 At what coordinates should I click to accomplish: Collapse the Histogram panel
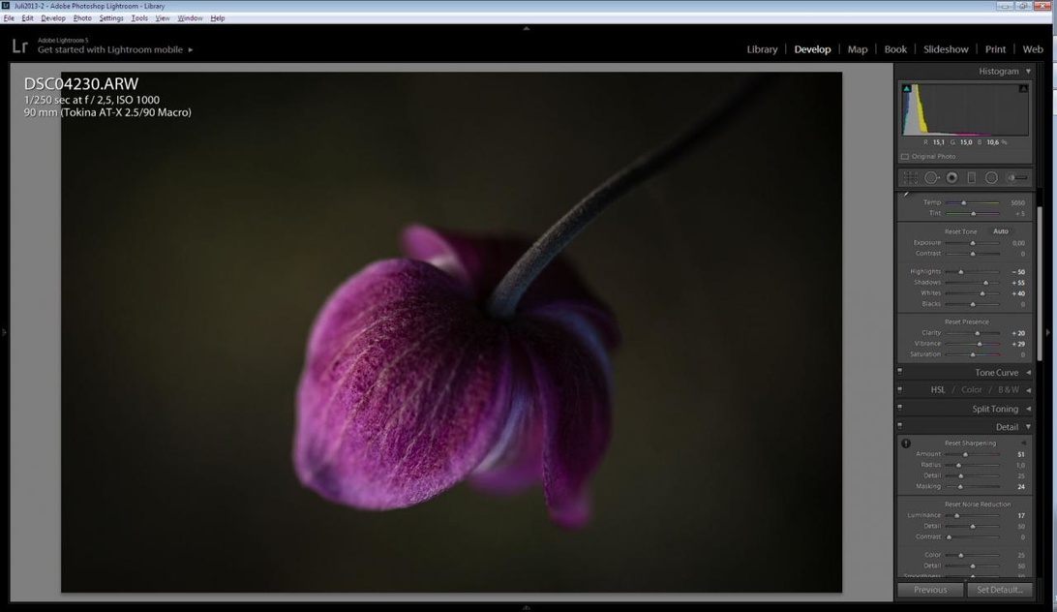click(x=1028, y=72)
